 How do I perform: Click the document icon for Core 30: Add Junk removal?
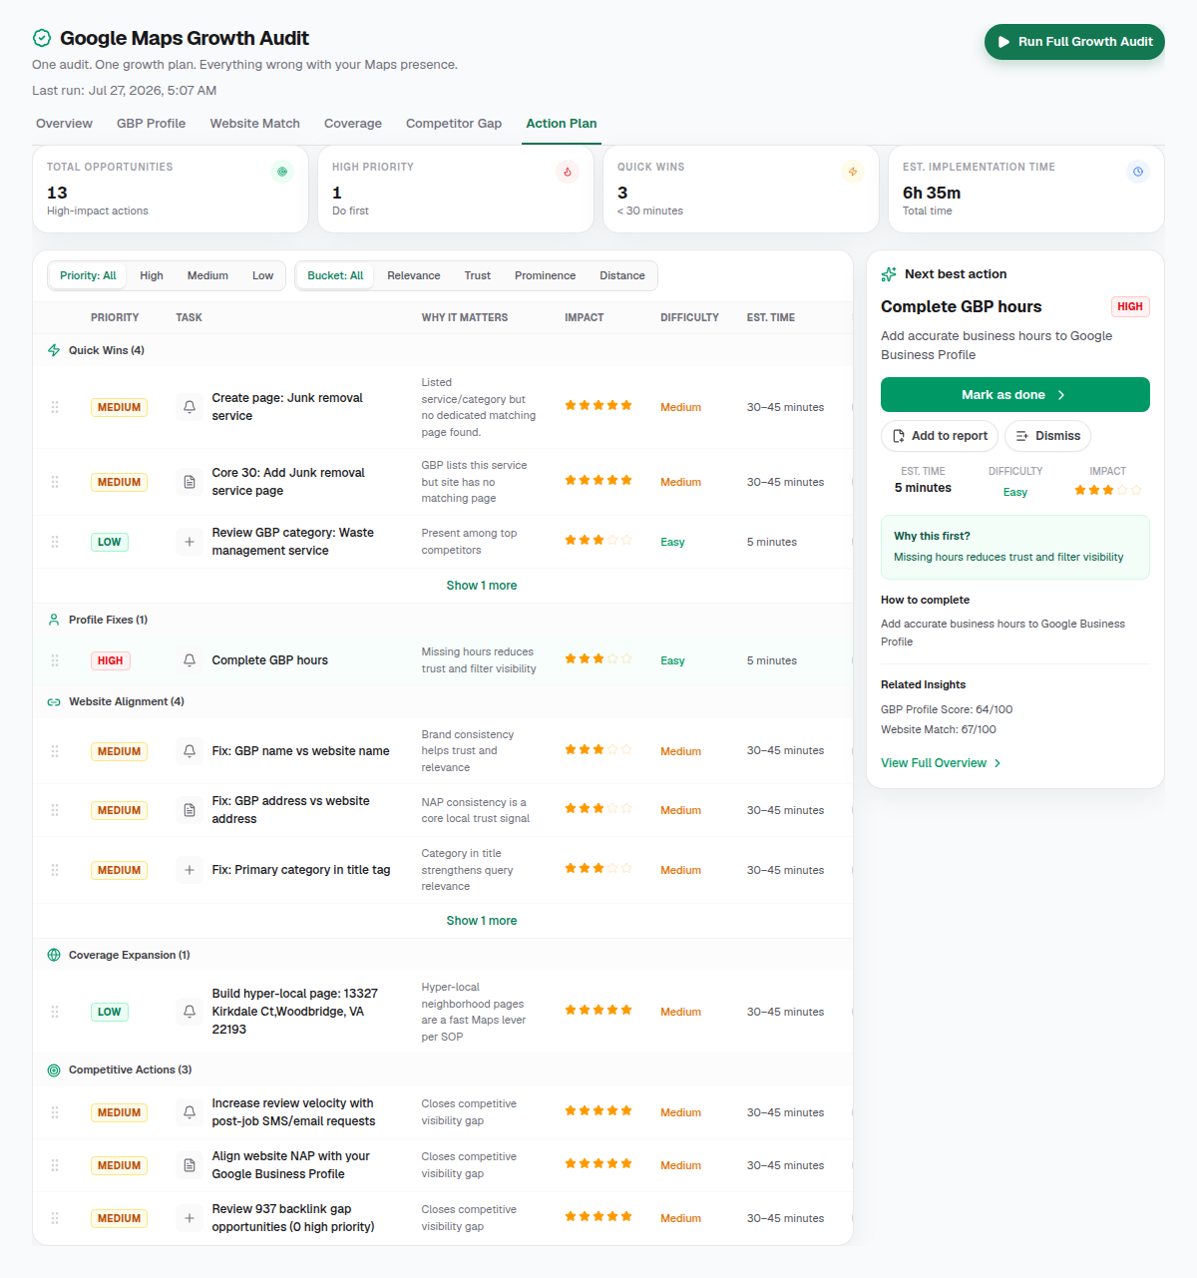tap(190, 482)
